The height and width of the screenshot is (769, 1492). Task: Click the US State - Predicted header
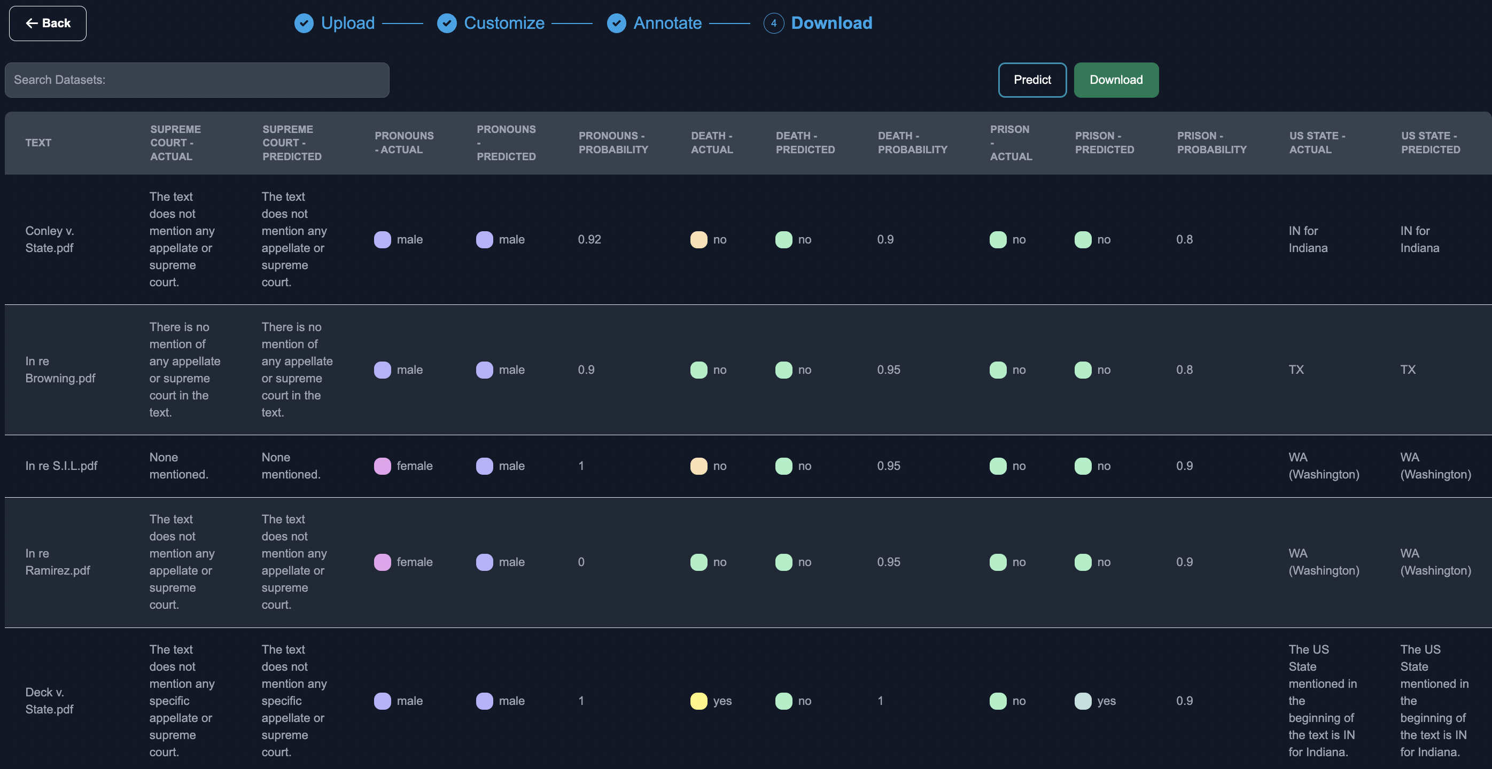[1431, 143]
